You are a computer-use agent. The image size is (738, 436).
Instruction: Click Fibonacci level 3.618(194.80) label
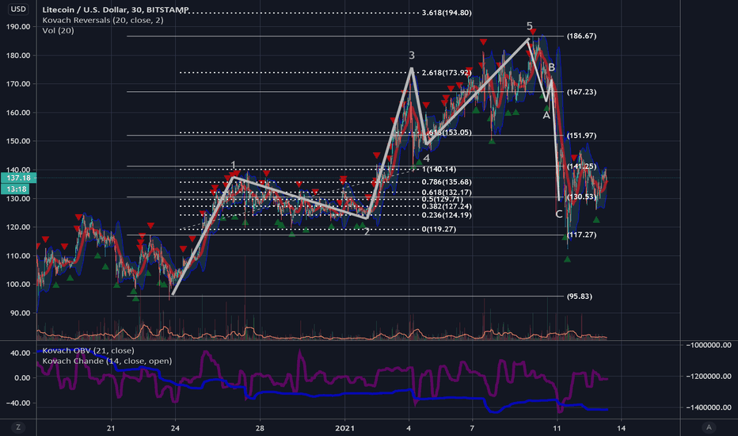(446, 13)
